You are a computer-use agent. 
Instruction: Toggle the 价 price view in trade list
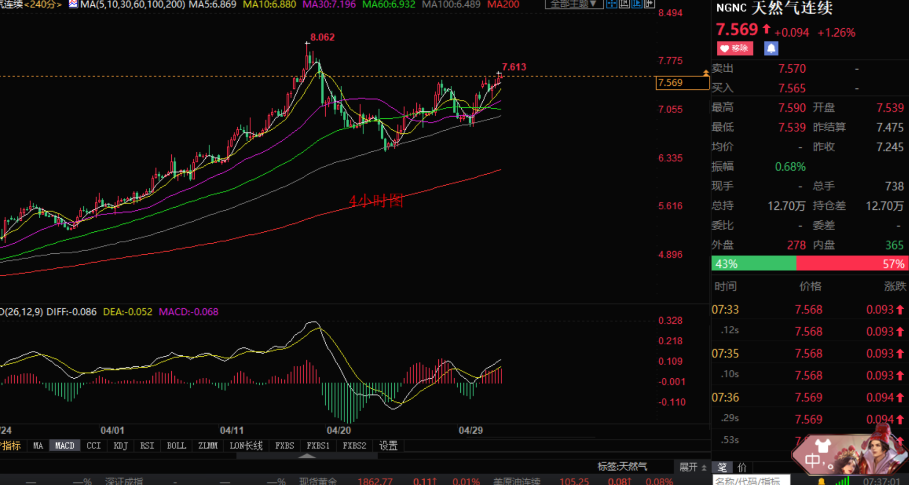coord(742,467)
